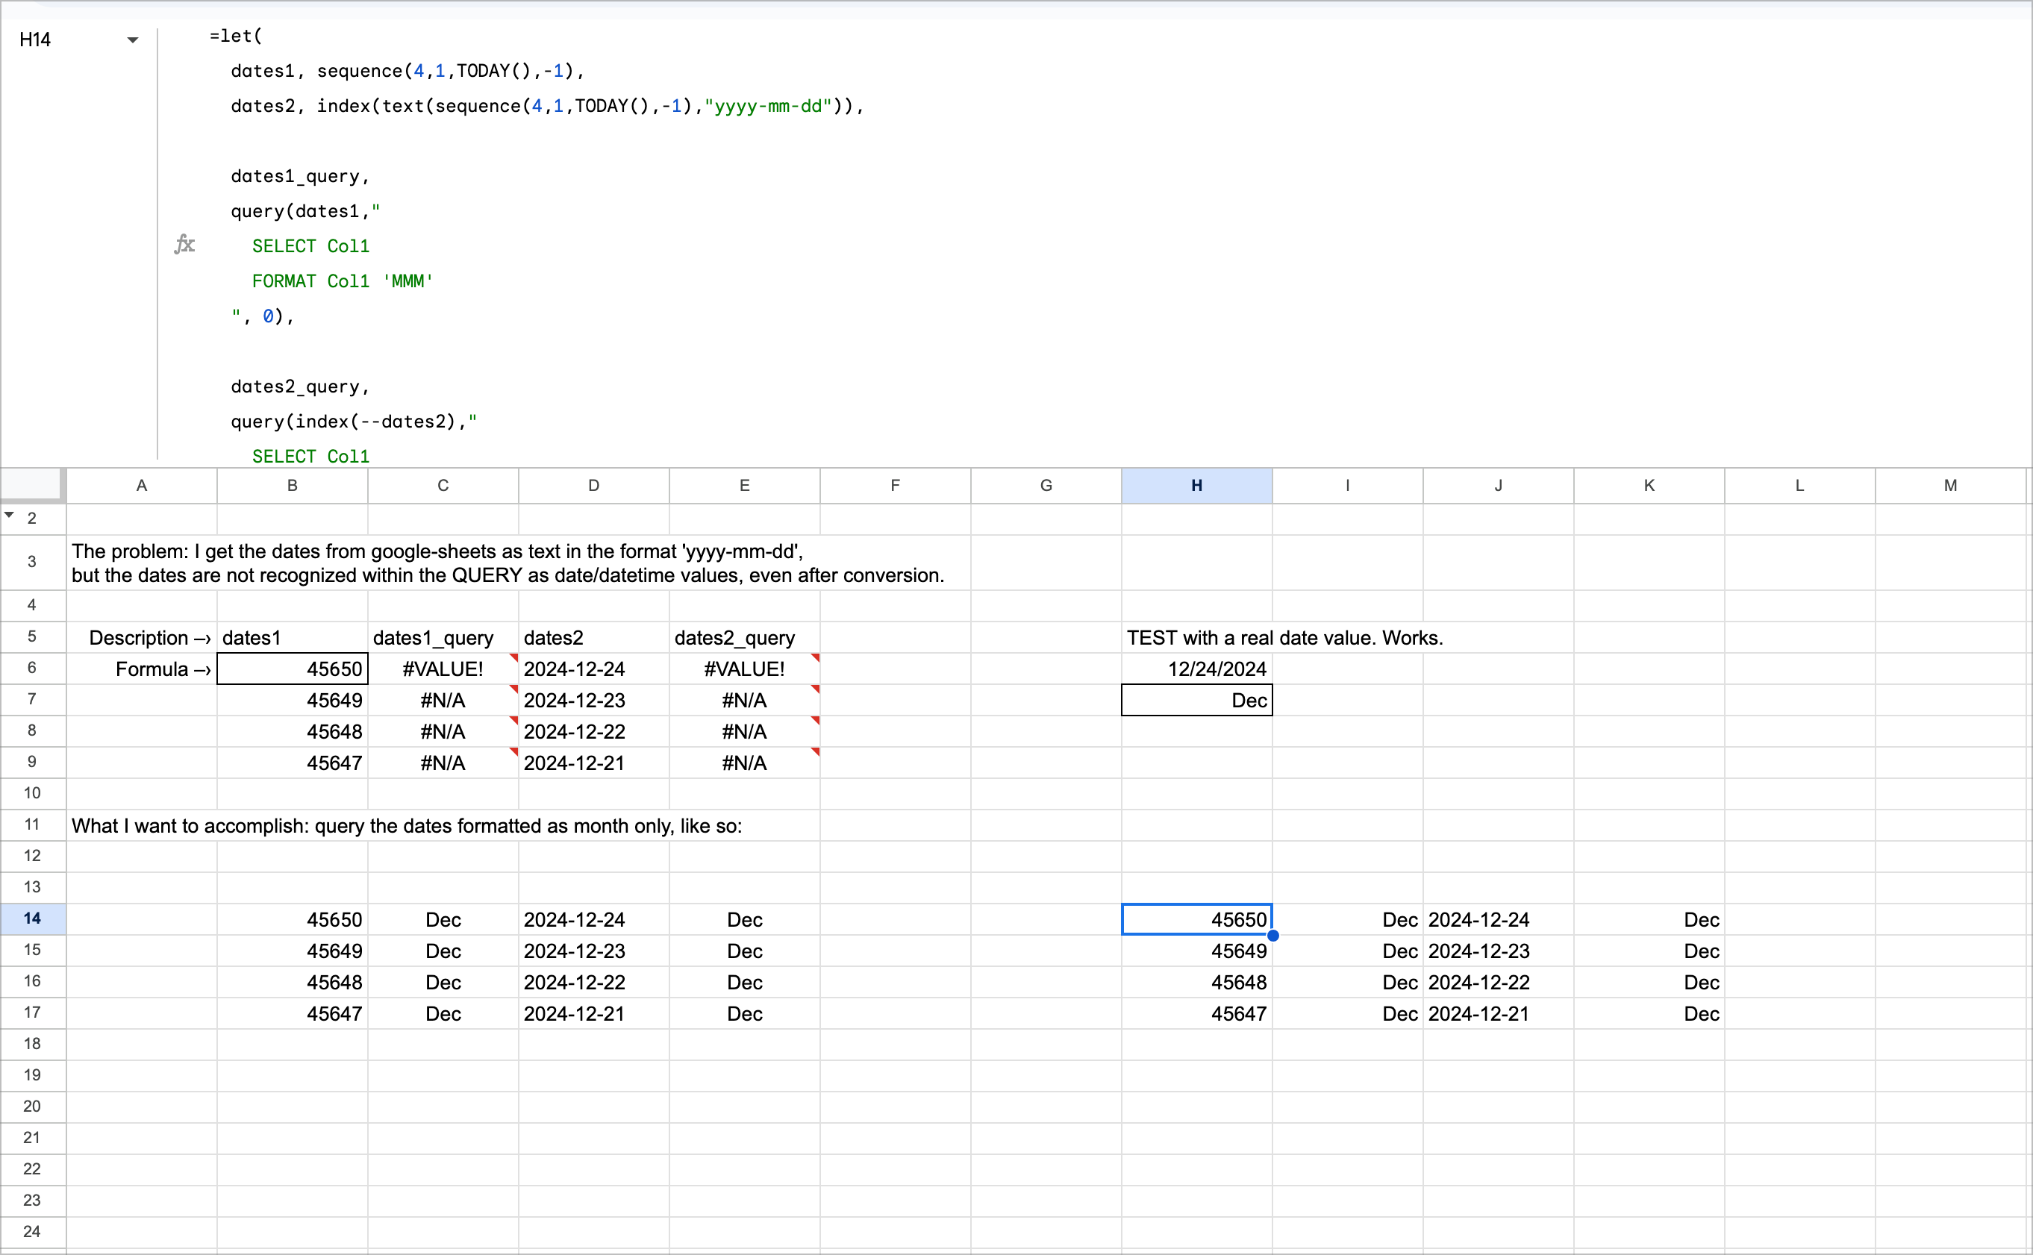This screenshot has width=2033, height=1255.
Task: Click the #VALUE! error cell under dates2_query
Action: tap(744, 669)
